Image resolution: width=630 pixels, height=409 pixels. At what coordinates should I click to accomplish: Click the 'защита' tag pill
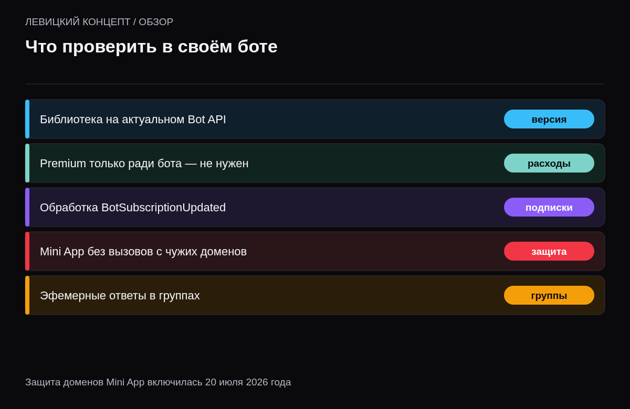point(549,251)
